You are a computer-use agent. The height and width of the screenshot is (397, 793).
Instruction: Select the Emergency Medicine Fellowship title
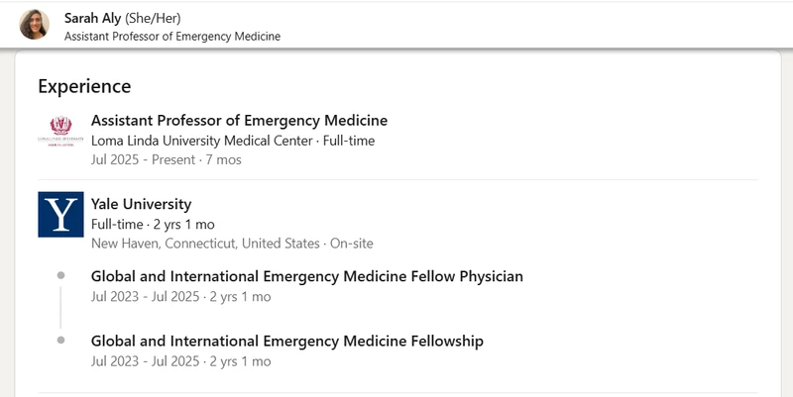(x=286, y=342)
